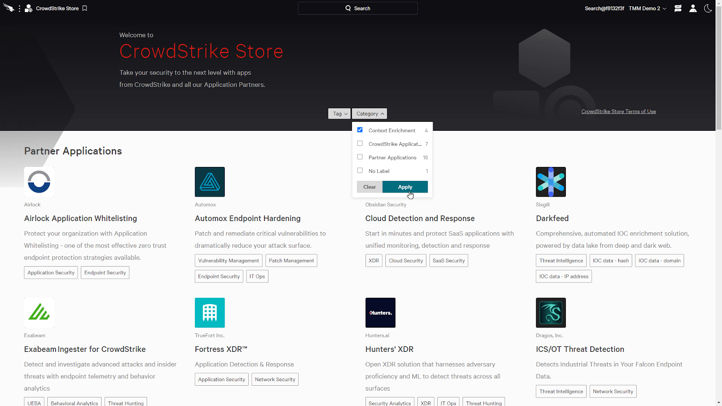
Task: Click the Patch Management tag
Action: point(292,261)
